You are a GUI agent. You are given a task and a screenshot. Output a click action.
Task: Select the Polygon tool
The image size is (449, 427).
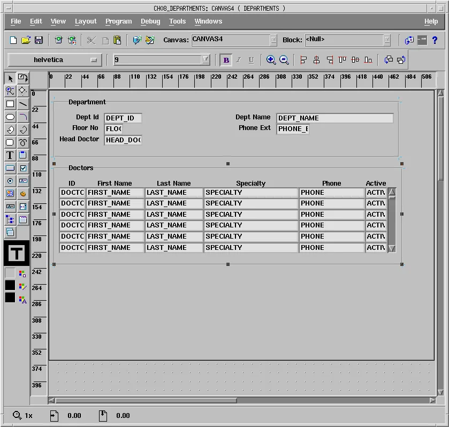coord(10,129)
